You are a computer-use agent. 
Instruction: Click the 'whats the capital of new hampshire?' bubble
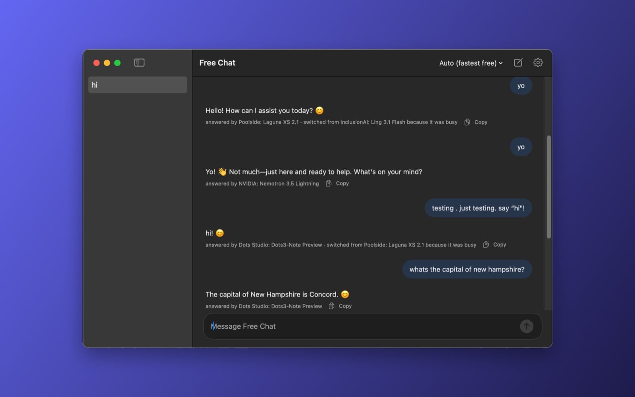467,269
